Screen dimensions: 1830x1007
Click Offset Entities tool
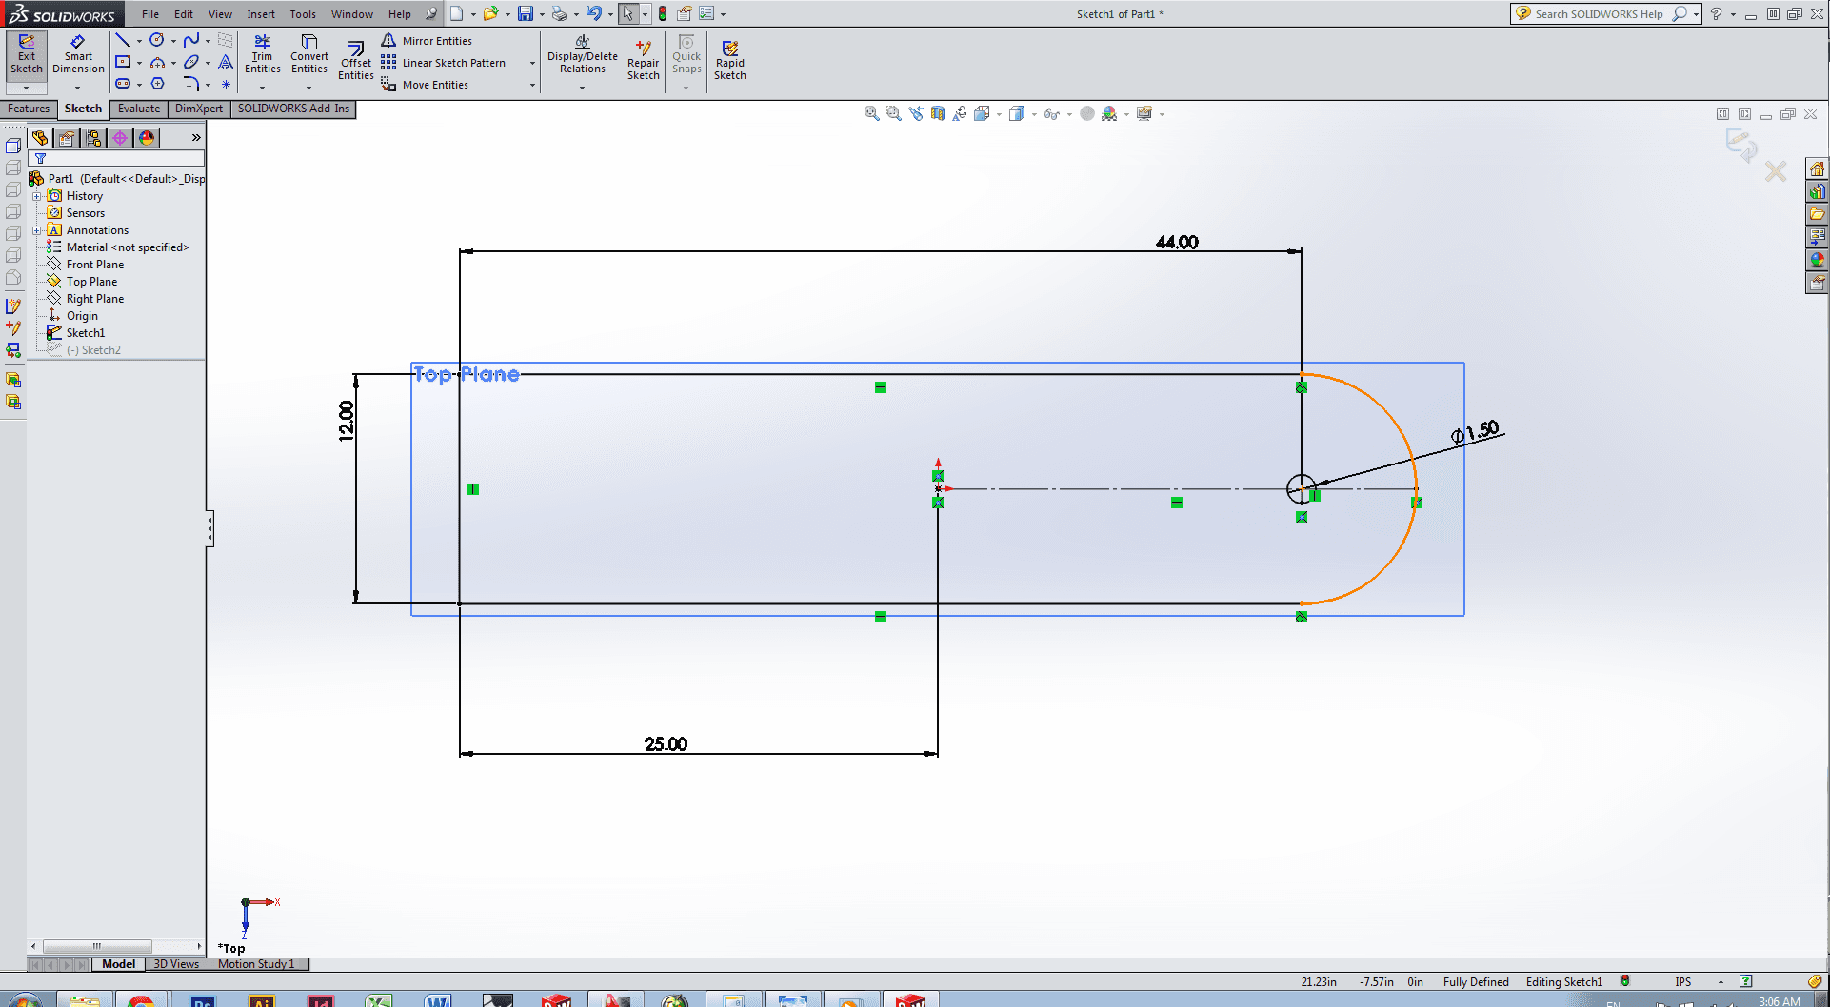(x=355, y=60)
